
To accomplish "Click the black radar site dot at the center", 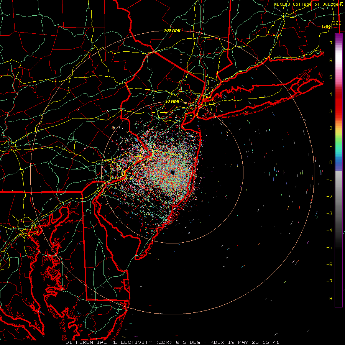I will coord(172,172).
